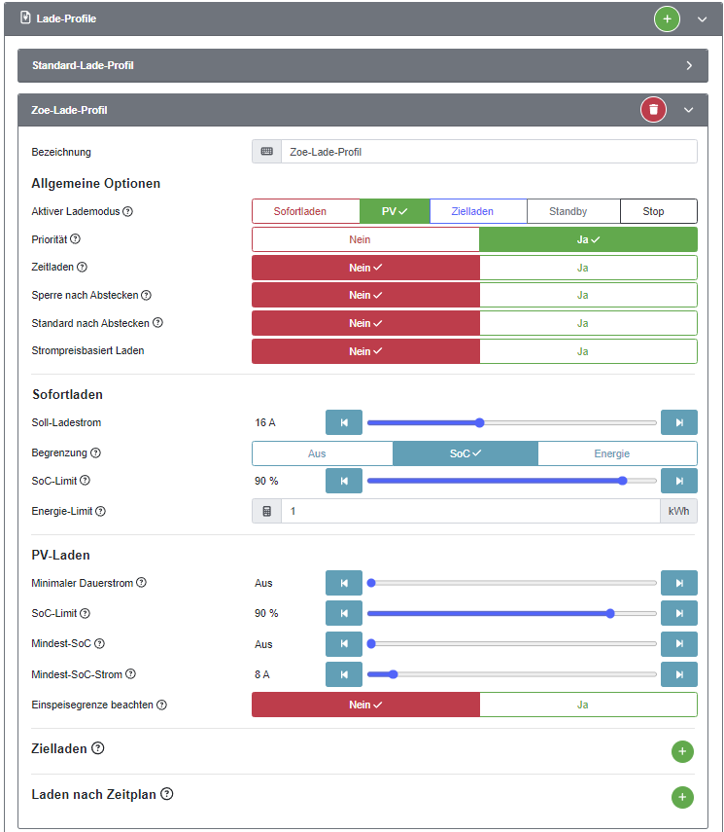The width and height of the screenshot is (724, 832).
Task: Open help for Energie-Limit
Action: [100, 511]
